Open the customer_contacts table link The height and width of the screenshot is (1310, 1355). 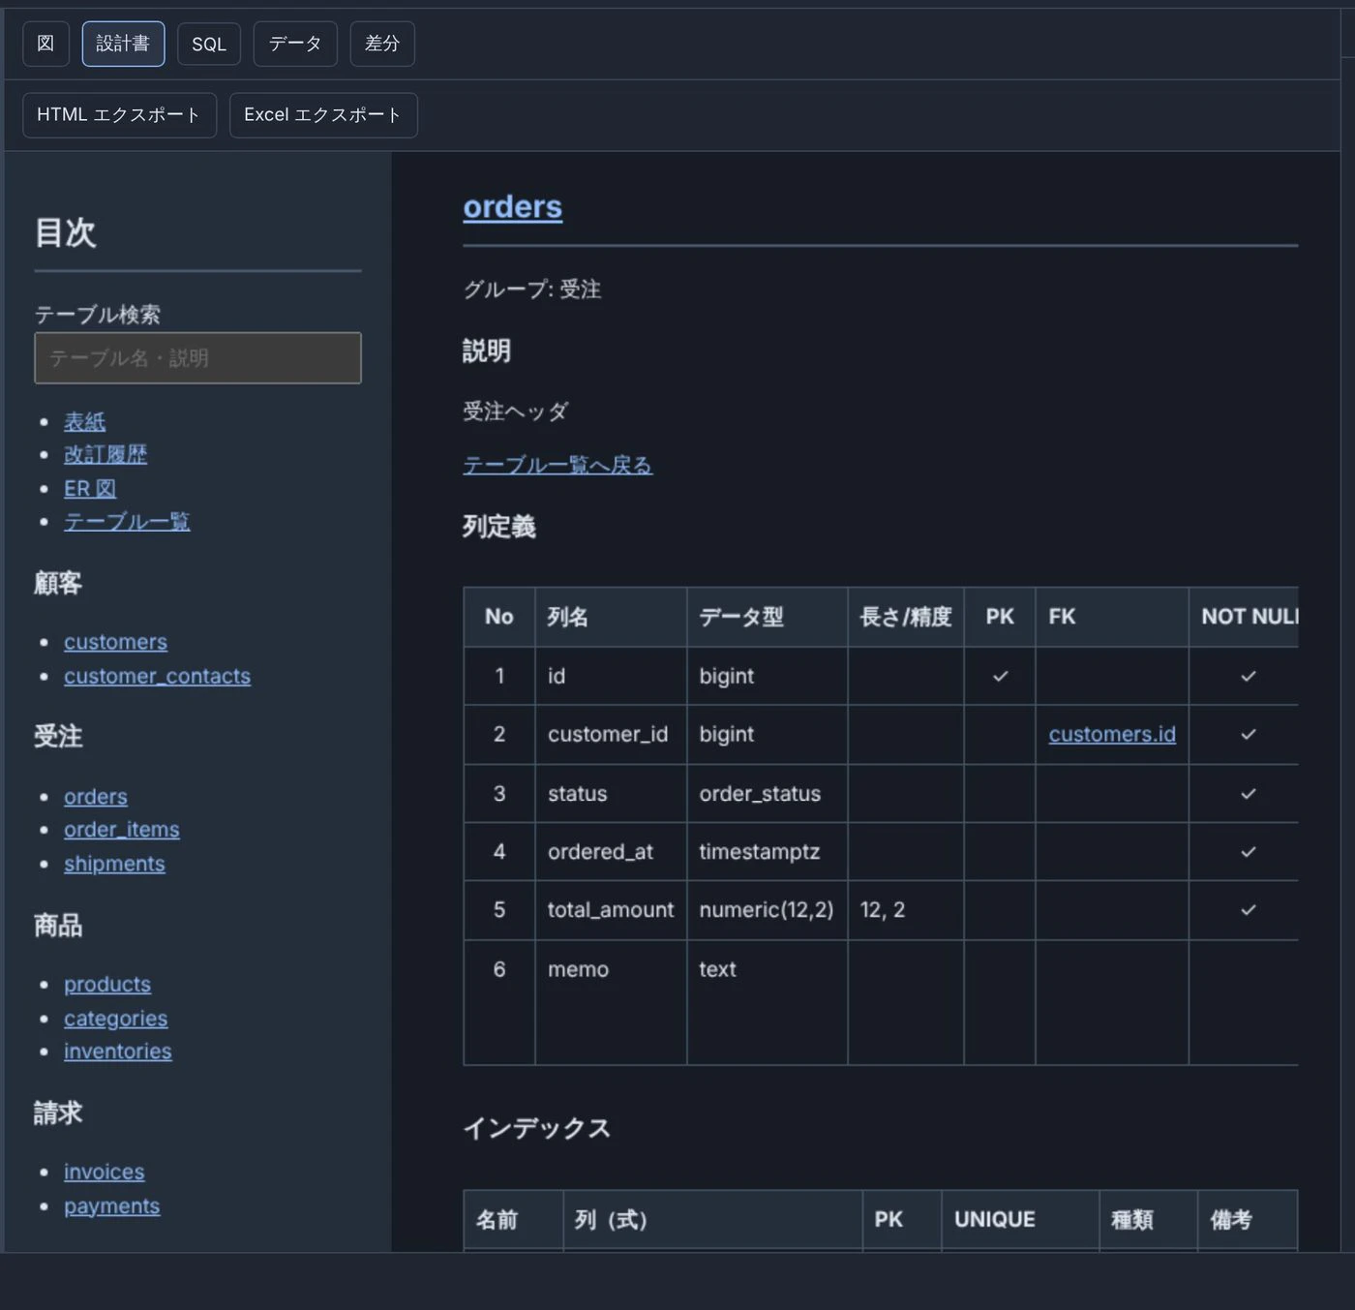157,676
